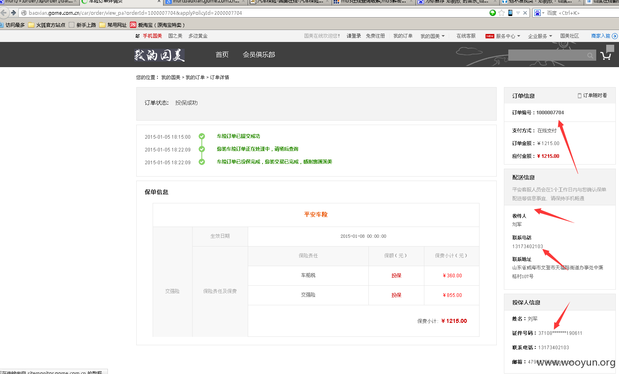This screenshot has width=619, height=374.
Task: Open 会员俱乐部 in dark header
Action: coord(259,55)
